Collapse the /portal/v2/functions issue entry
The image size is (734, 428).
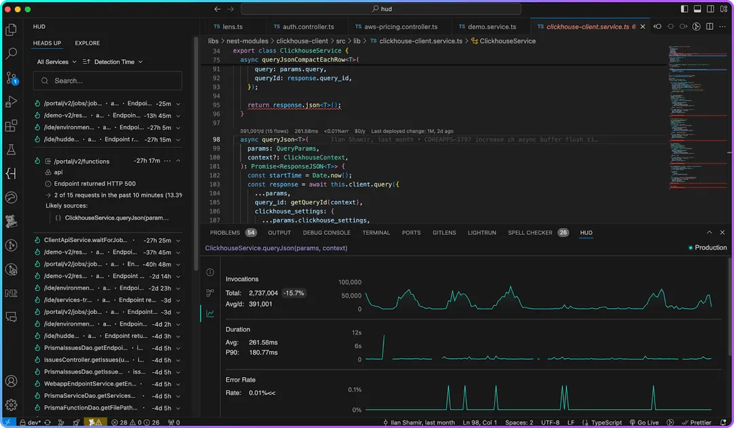tap(177, 161)
